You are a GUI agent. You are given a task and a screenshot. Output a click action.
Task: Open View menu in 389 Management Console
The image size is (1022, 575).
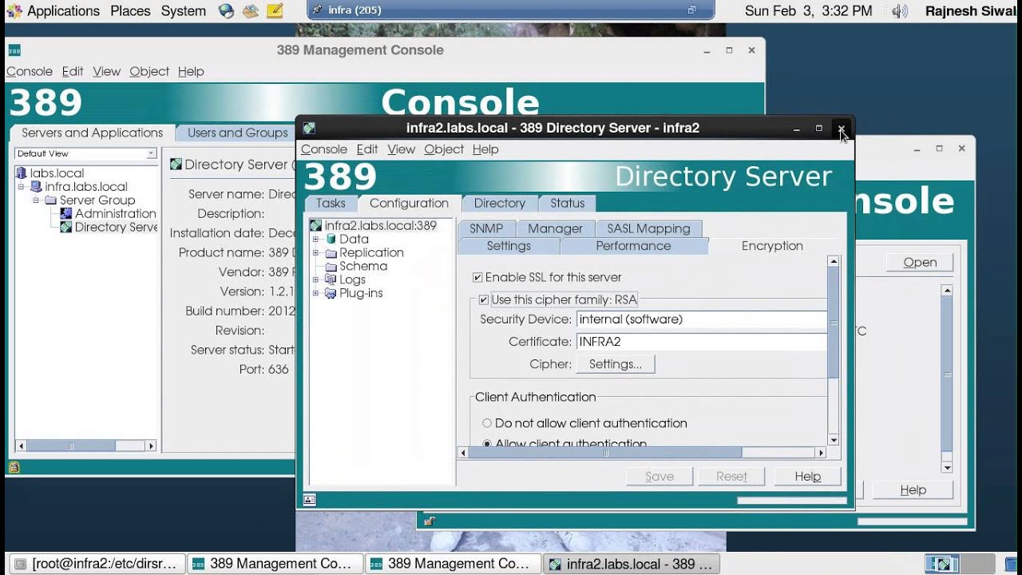pyautogui.click(x=106, y=71)
